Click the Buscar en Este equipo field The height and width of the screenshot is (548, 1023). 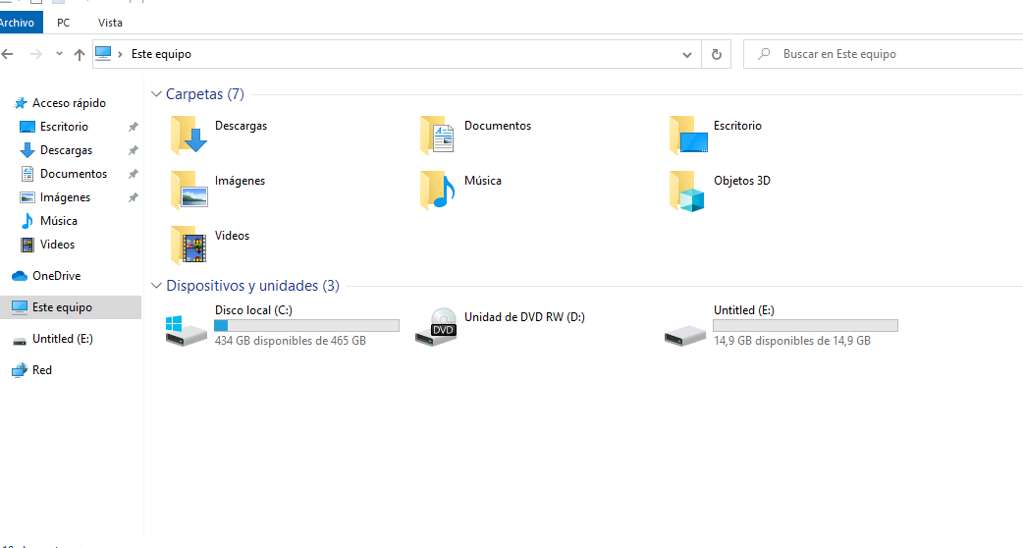[884, 54]
